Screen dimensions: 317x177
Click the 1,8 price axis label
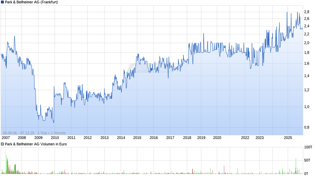pos(307,53)
